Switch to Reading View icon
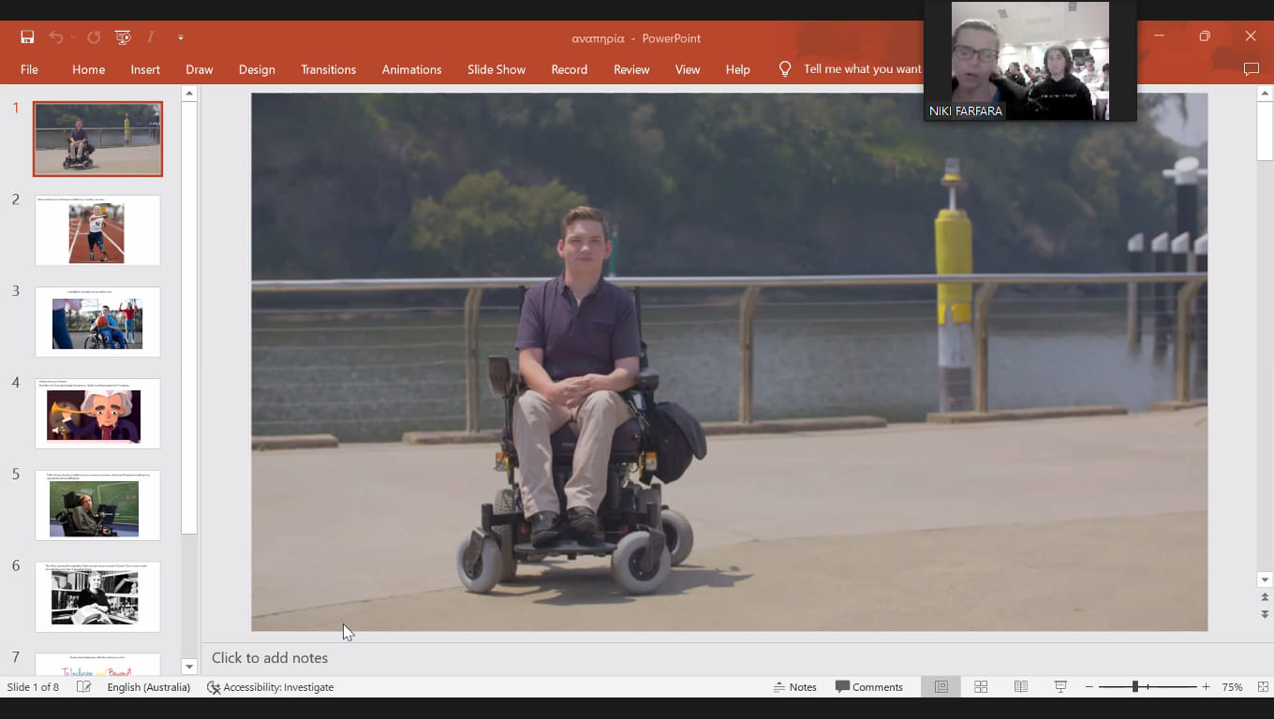This screenshot has width=1274, height=719. pos(1021,687)
